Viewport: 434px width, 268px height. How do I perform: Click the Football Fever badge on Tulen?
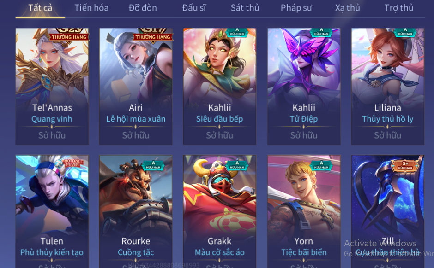click(70, 163)
